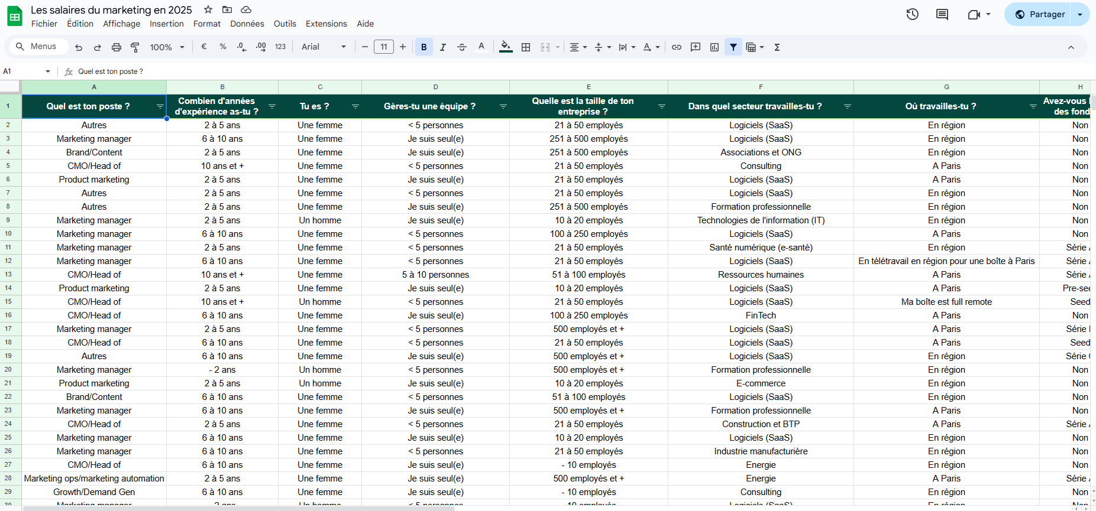The width and height of the screenshot is (1096, 511).
Task: Open filter on Où travailles-tu column
Action: click(1033, 106)
